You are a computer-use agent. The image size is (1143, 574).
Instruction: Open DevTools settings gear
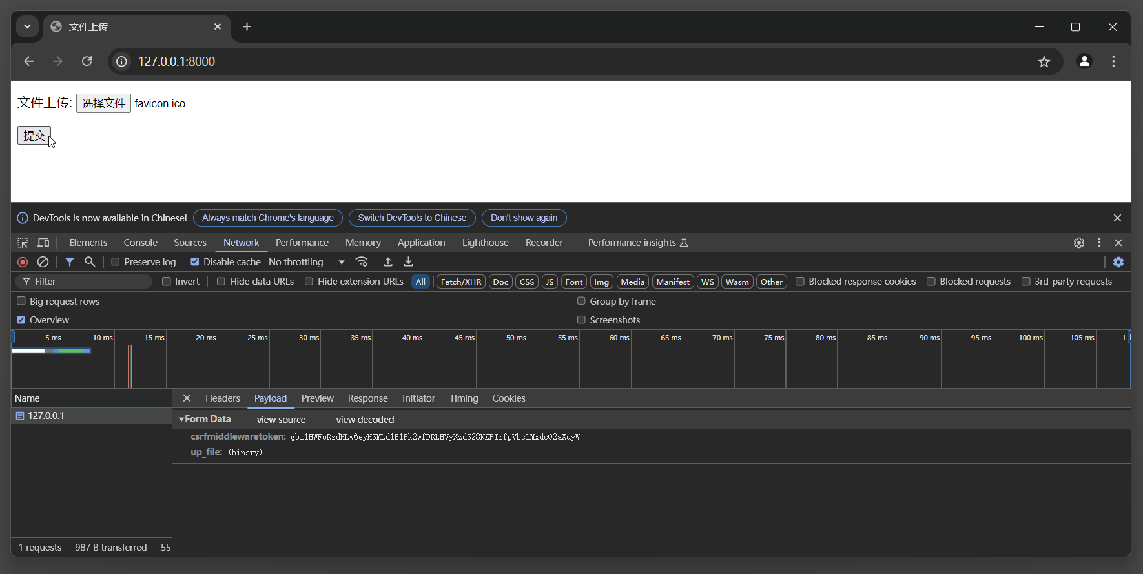coord(1079,243)
